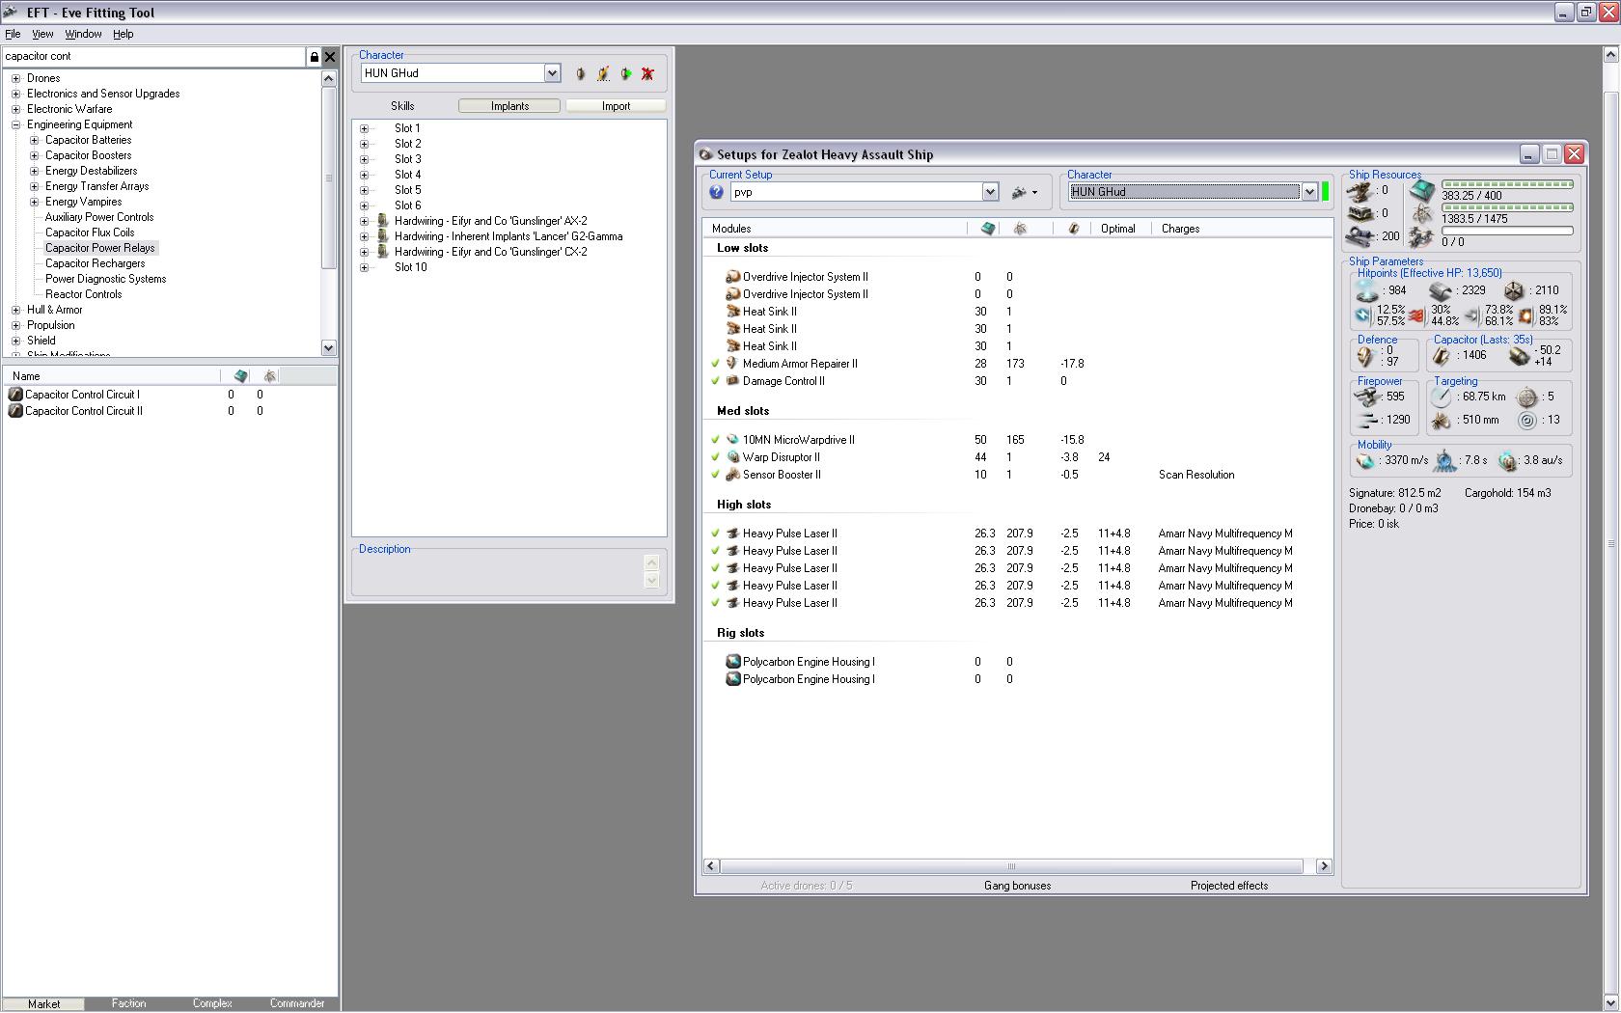Screen dimensions: 1621x1013
Task: Click the rename character pencil icon
Action: point(603,73)
